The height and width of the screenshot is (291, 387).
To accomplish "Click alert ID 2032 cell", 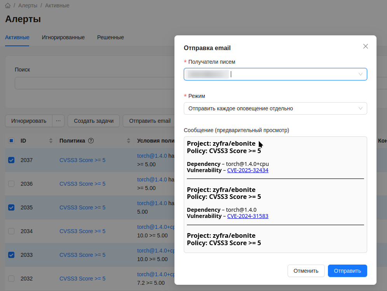I will pos(27,279).
